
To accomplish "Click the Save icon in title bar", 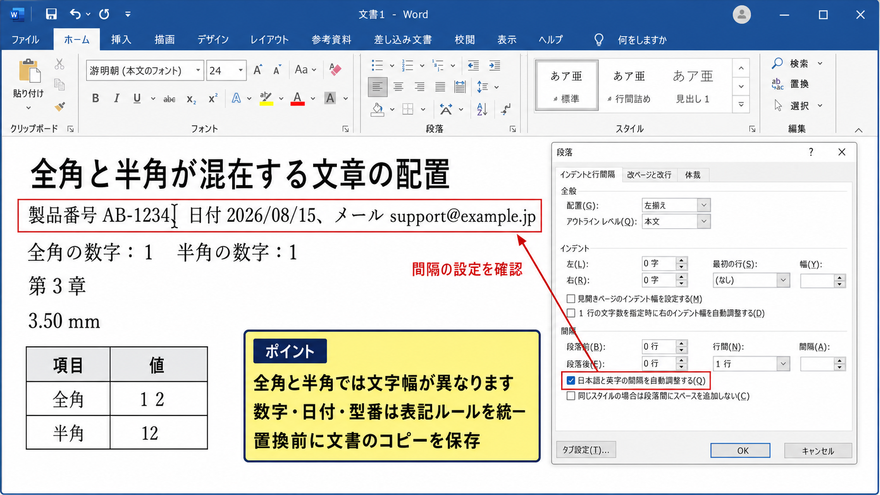I will tap(51, 14).
